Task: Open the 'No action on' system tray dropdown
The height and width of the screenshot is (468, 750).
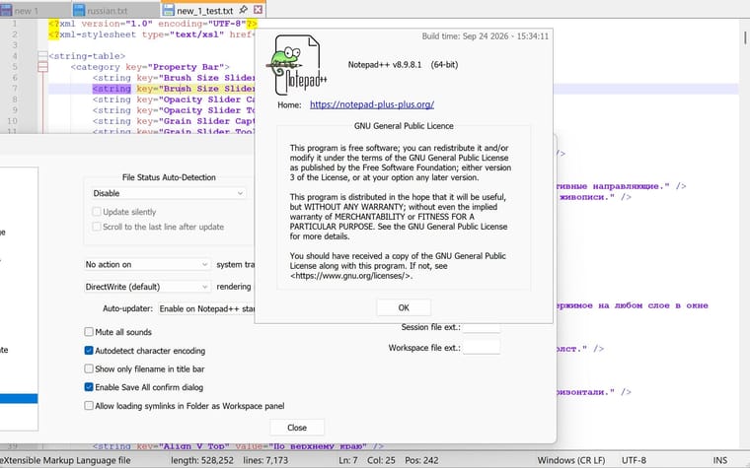Action: [147, 265]
